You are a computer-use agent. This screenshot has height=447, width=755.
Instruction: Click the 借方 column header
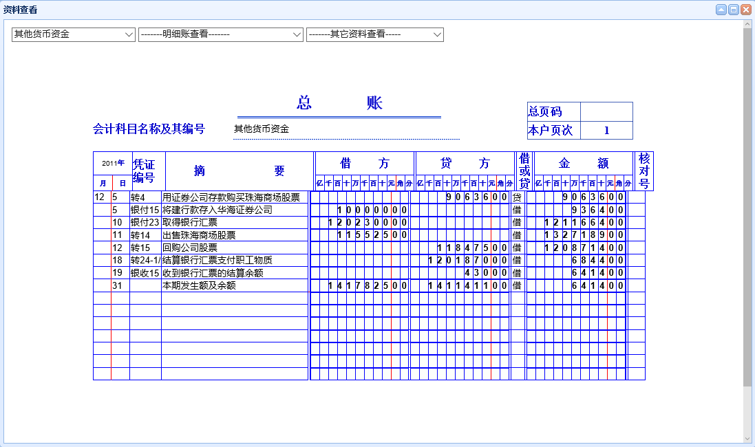[365, 164]
